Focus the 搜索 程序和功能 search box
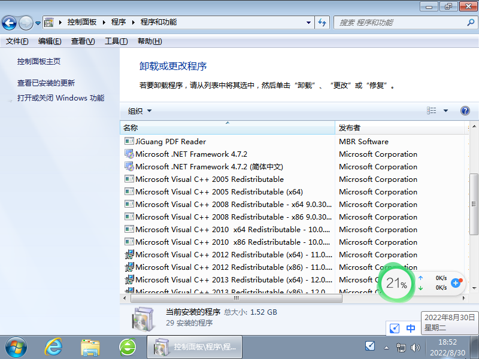This screenshot has height=359, width=479. (x=400, y=23)
